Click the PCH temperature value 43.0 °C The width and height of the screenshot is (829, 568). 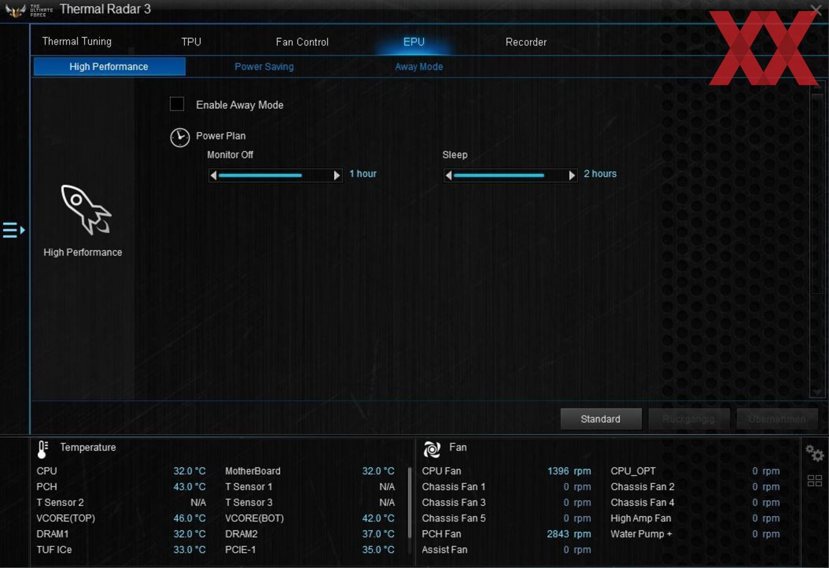click(190, 487)
